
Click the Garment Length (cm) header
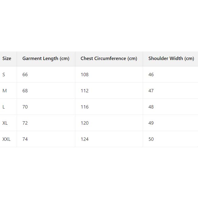coord(46,59)
